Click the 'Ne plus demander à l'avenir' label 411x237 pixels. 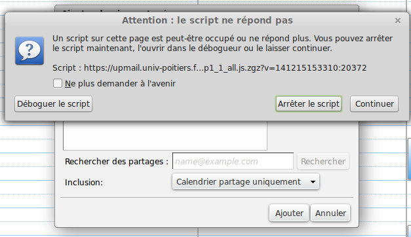click(x=121, y=84)
